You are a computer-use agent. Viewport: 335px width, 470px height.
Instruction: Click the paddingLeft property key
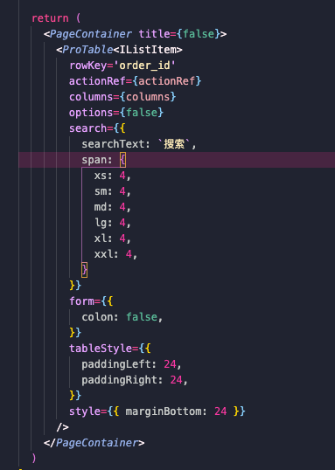(116, 364)
